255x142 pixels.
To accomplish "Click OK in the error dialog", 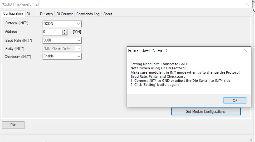I will point(235,100).
